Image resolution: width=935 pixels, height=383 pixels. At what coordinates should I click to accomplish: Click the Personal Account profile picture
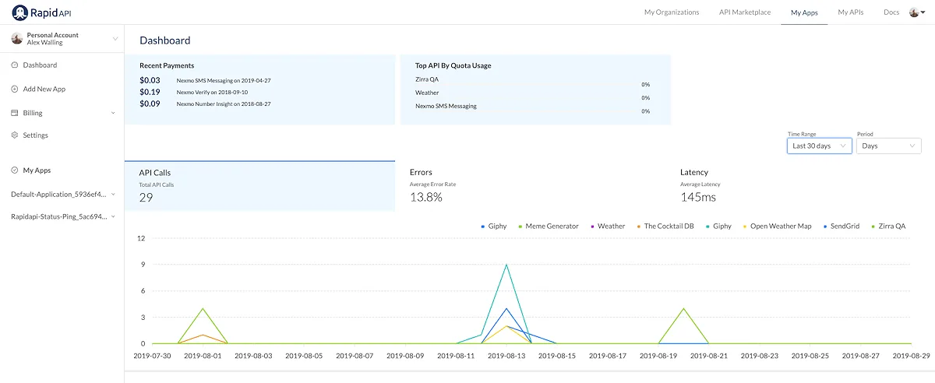[17, 38]
